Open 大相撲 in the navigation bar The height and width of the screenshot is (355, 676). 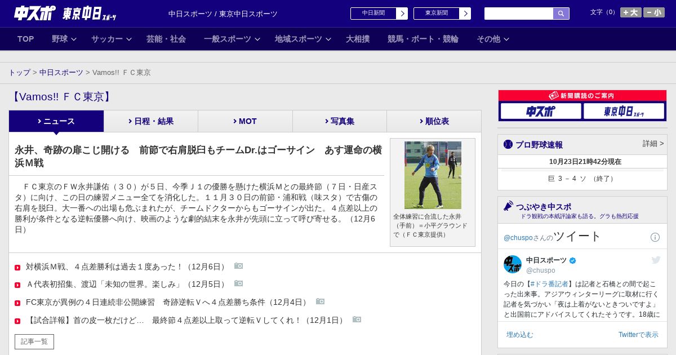point(358,39)
